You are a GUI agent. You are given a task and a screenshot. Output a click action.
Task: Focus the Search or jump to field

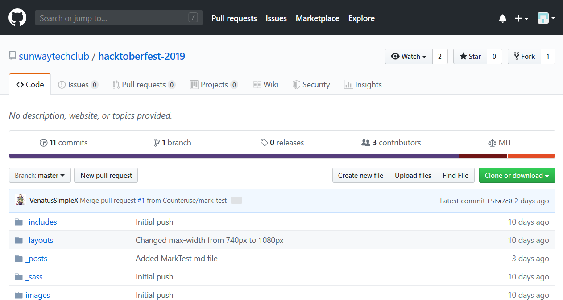pos(119,18)
